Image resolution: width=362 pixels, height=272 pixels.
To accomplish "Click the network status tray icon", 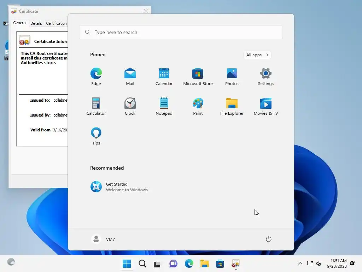I will [310, 263].
